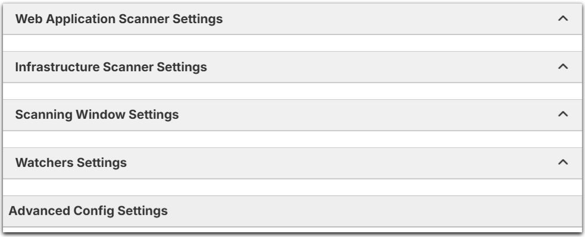Open the Scanning Window Settings panel

(292, 115)
